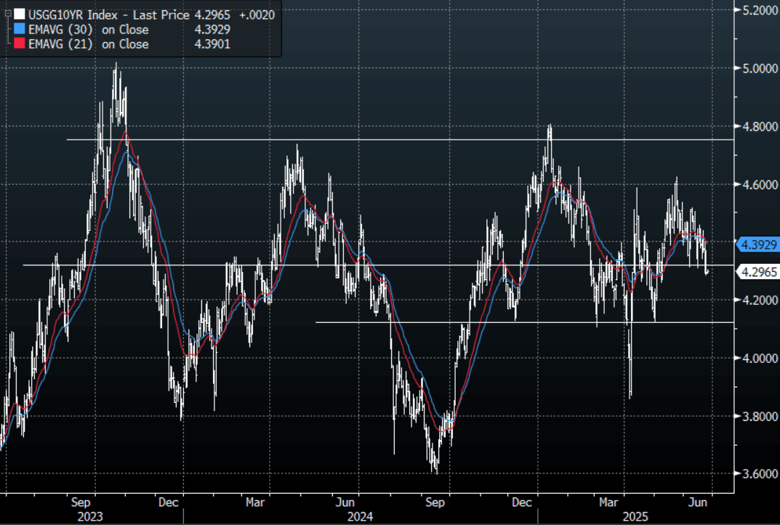The image size is (780, 525).
Task: Click the 2025 year label on time axis
Action: point(636,516)
